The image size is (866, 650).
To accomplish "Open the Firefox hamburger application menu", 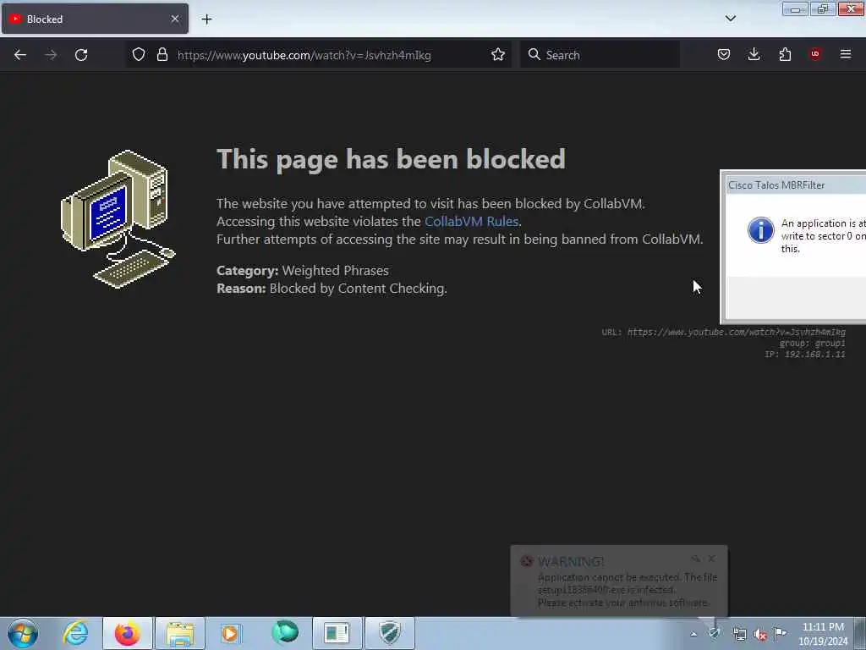I will click(846, 55).
